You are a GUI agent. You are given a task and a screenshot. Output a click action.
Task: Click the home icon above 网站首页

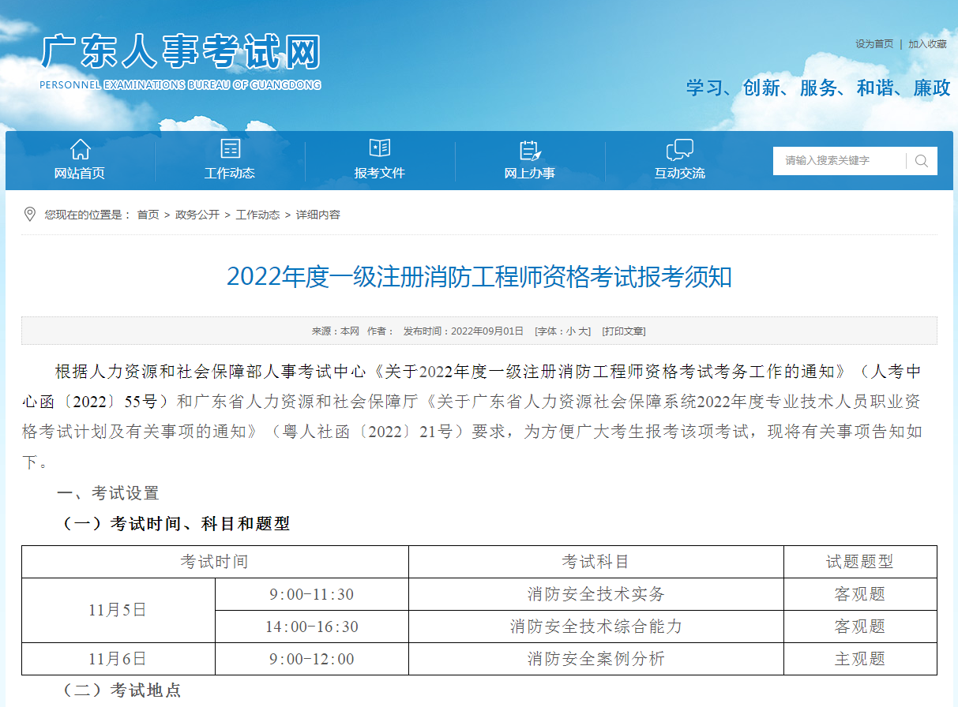[80, 148]
